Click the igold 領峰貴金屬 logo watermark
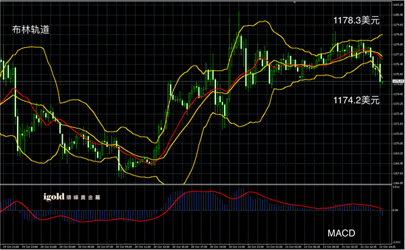 pos(72,197)
